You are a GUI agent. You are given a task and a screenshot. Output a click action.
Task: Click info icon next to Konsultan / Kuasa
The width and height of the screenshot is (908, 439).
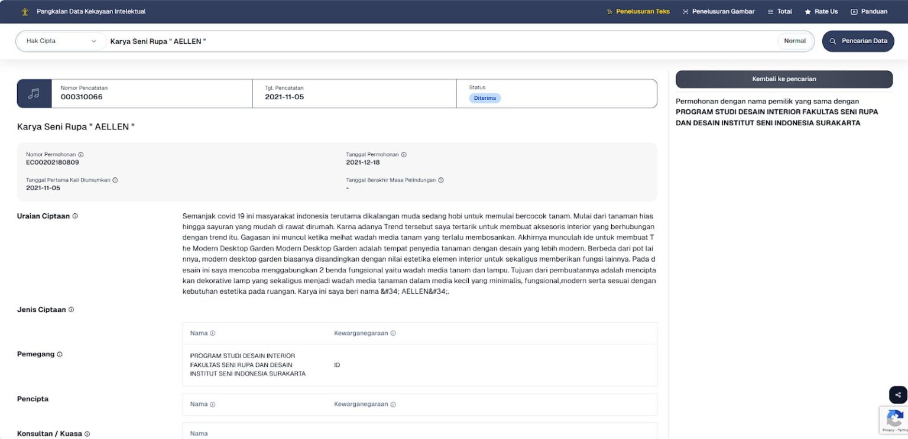(x=87, y=434)
